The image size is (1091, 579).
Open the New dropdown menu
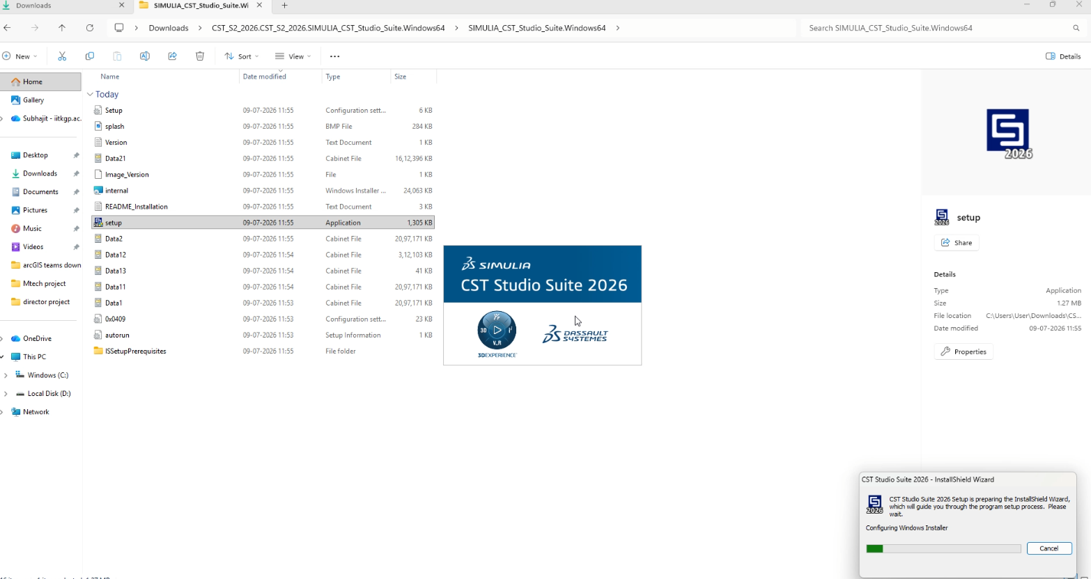point(20,56)
